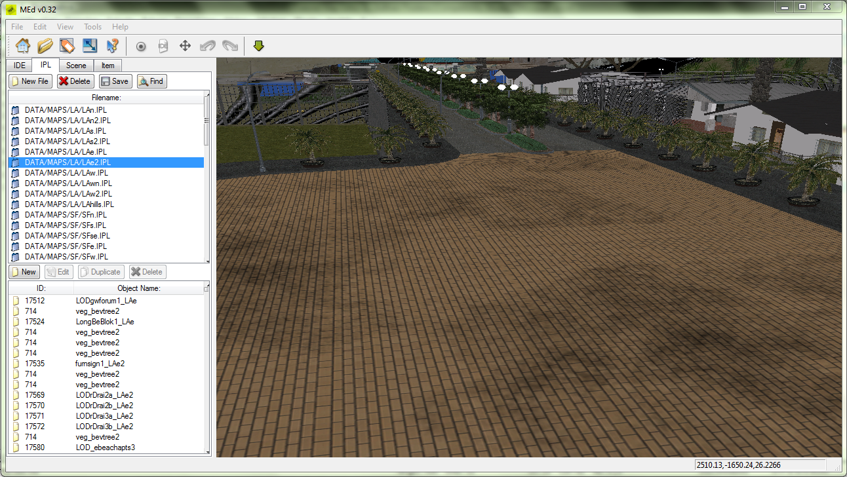
Task: Select DATA/MAPS/LA/LAs2.IPL file row
Action: (x=106, y=142)
